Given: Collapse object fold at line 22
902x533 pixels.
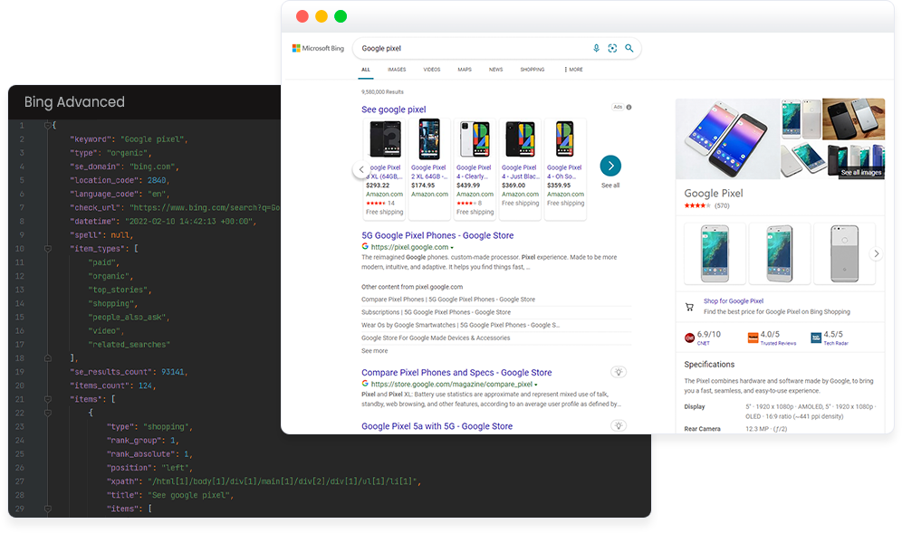Looking at the screenshot, I should coord(48,413).
